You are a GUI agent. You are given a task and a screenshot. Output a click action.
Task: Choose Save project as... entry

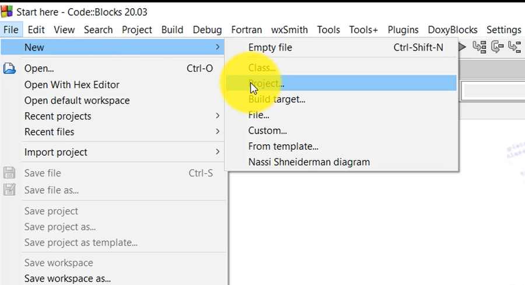(x=113, y=227)
